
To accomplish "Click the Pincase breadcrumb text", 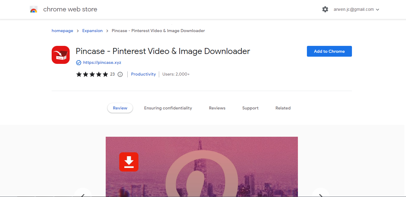I will 158,31.
